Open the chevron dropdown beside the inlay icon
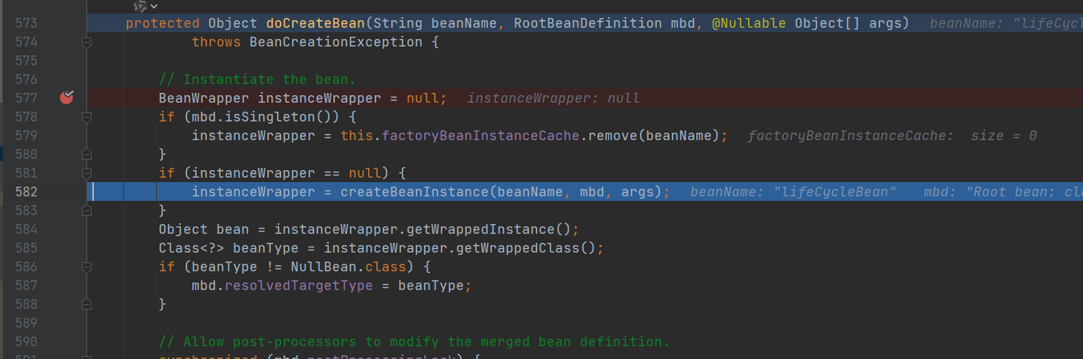1083x359 pixels. coord(154,6)
